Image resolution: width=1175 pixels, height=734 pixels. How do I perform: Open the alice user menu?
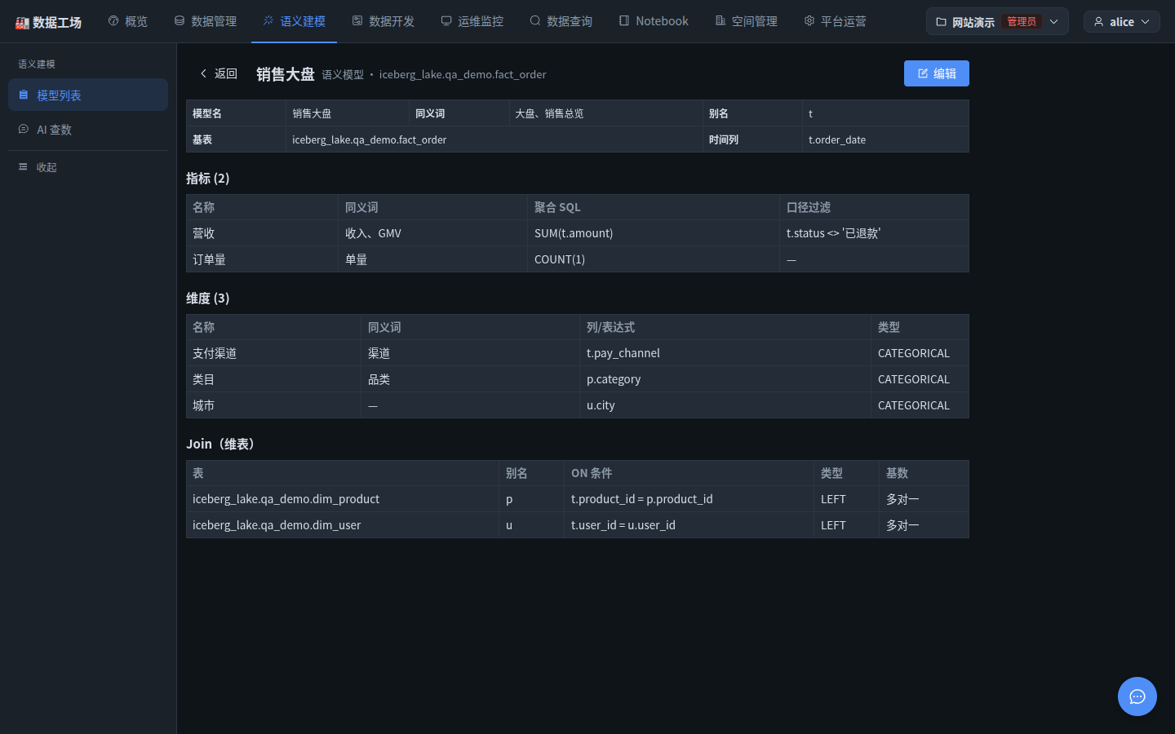coord(1122,21)
